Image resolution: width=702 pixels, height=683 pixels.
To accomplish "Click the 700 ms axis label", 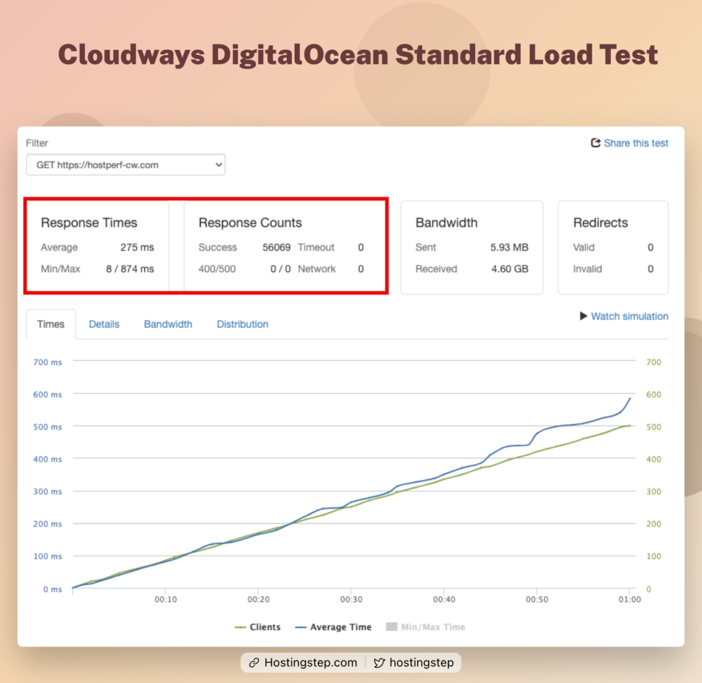I will click(47, 362).
